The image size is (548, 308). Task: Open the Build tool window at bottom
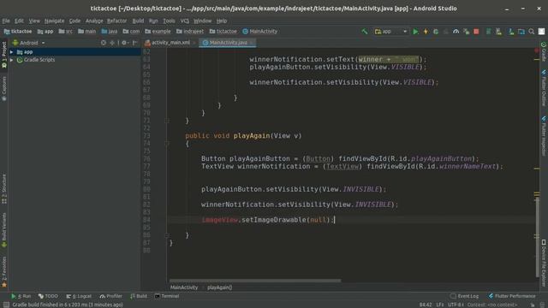coord(139,296)
